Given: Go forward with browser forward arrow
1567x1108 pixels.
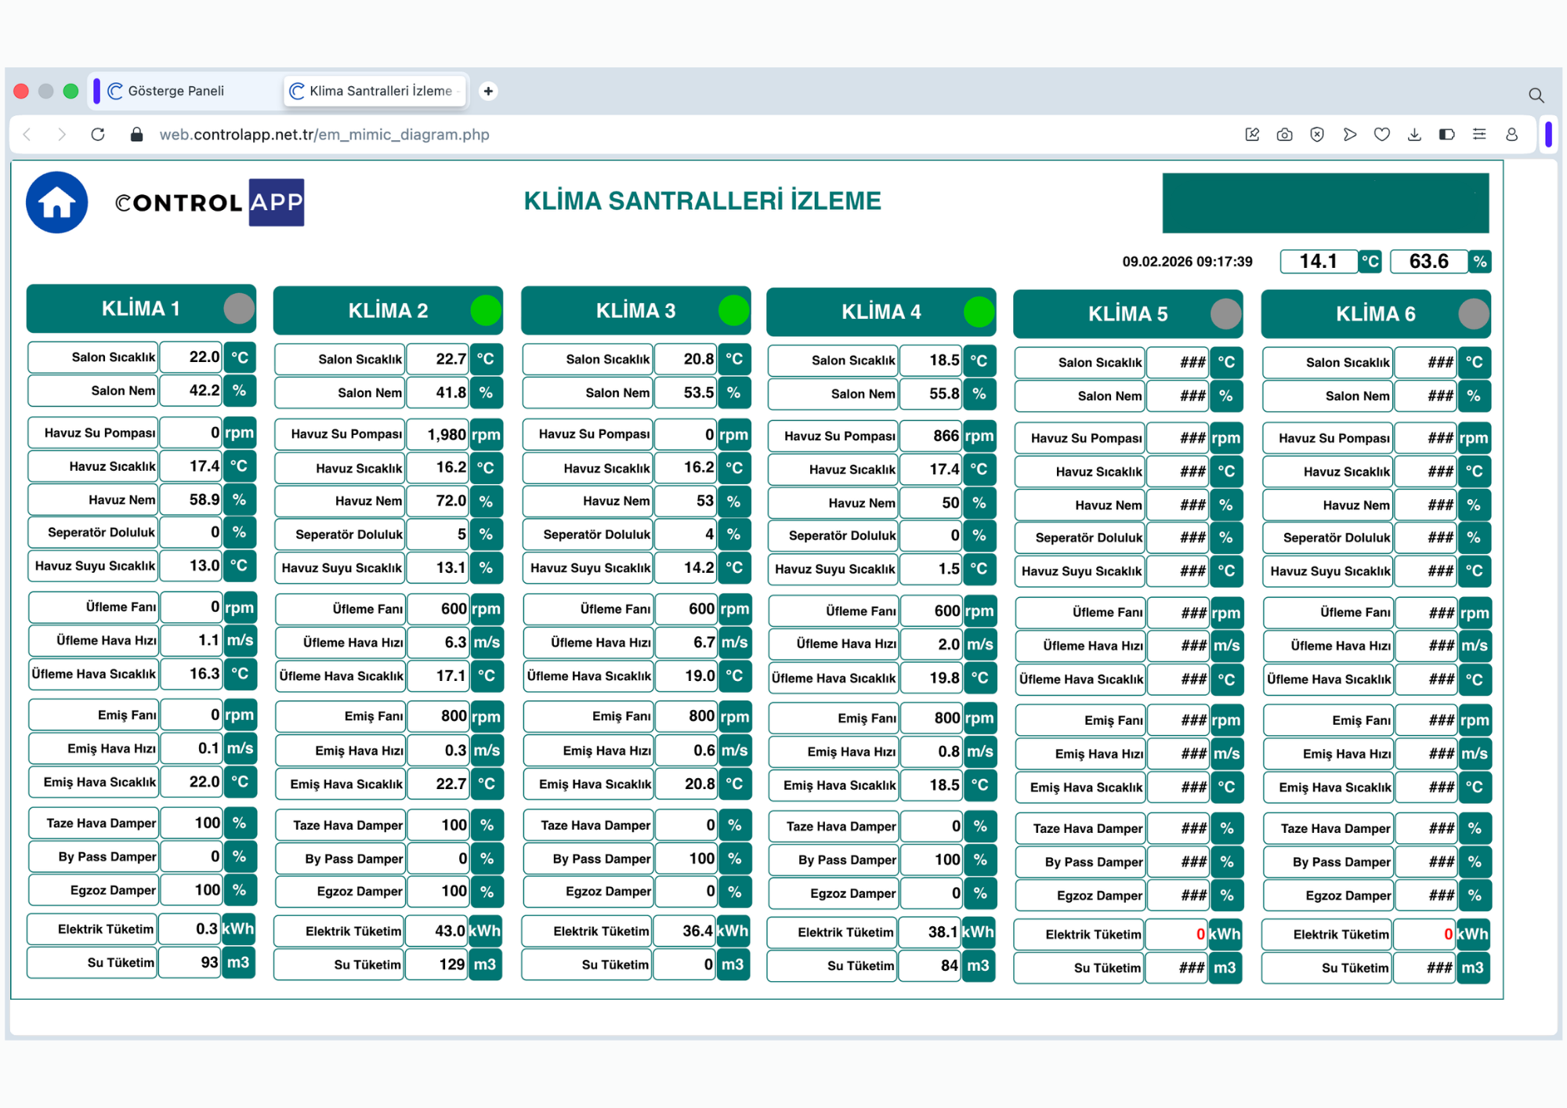Looking at the screenshot, I should pyautogui.click(x=62, y=135).
